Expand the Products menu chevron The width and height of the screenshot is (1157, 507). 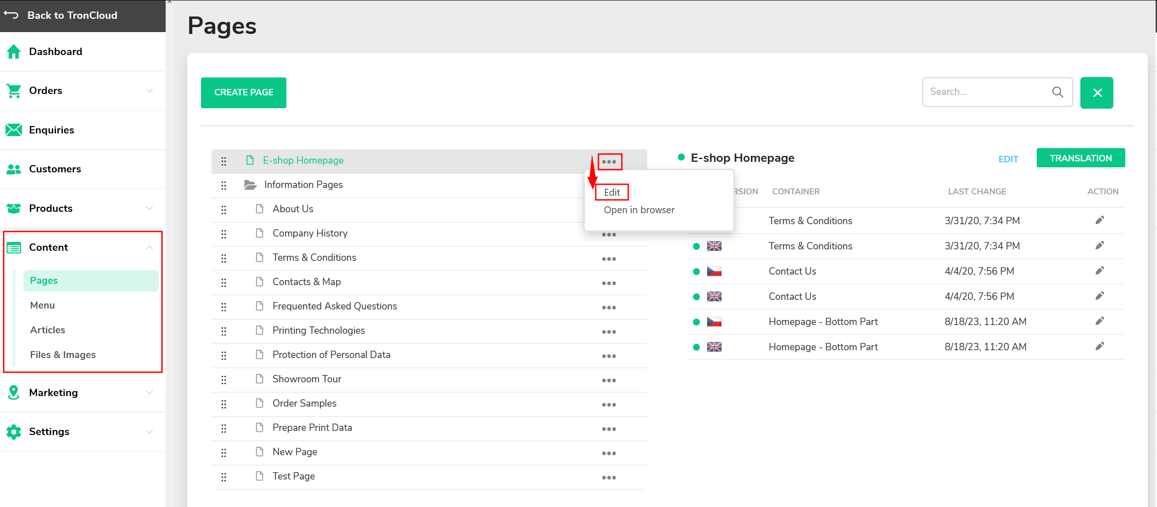click(150, 208)
